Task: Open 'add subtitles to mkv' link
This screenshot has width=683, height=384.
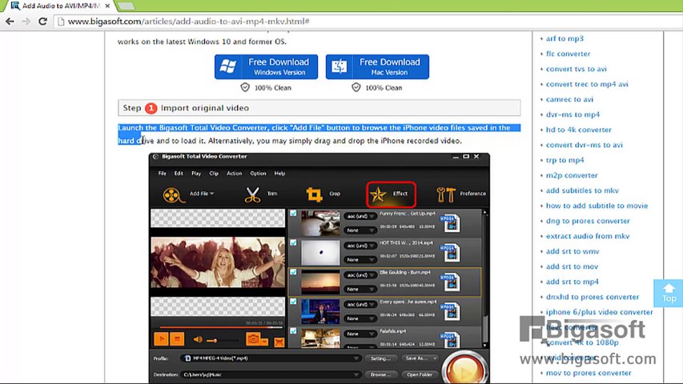Action: pos(582,190)
